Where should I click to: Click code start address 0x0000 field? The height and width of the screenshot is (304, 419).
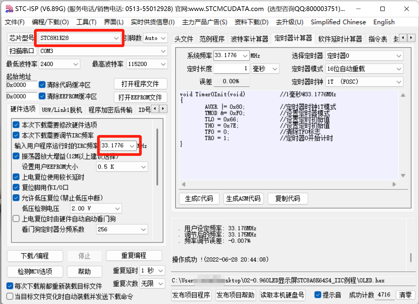point(22,85)
